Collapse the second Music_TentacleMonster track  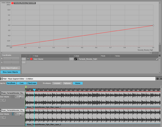click(1, 110)
